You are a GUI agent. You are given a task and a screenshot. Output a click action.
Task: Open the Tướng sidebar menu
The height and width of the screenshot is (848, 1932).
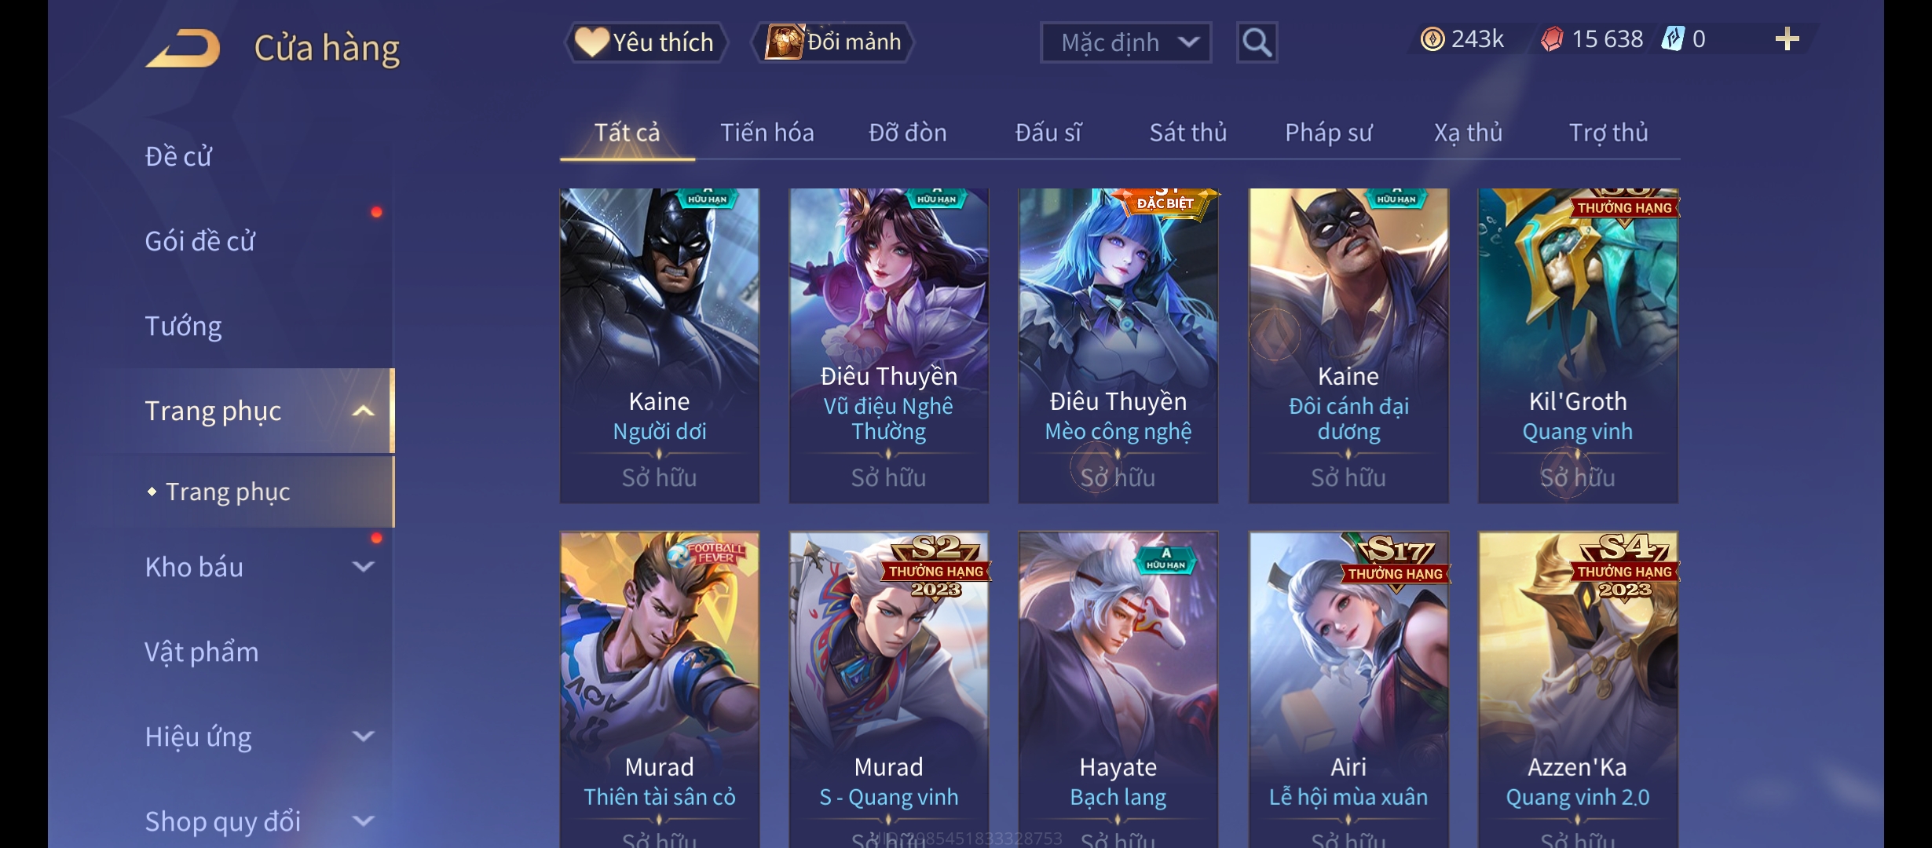pos(183,326)
